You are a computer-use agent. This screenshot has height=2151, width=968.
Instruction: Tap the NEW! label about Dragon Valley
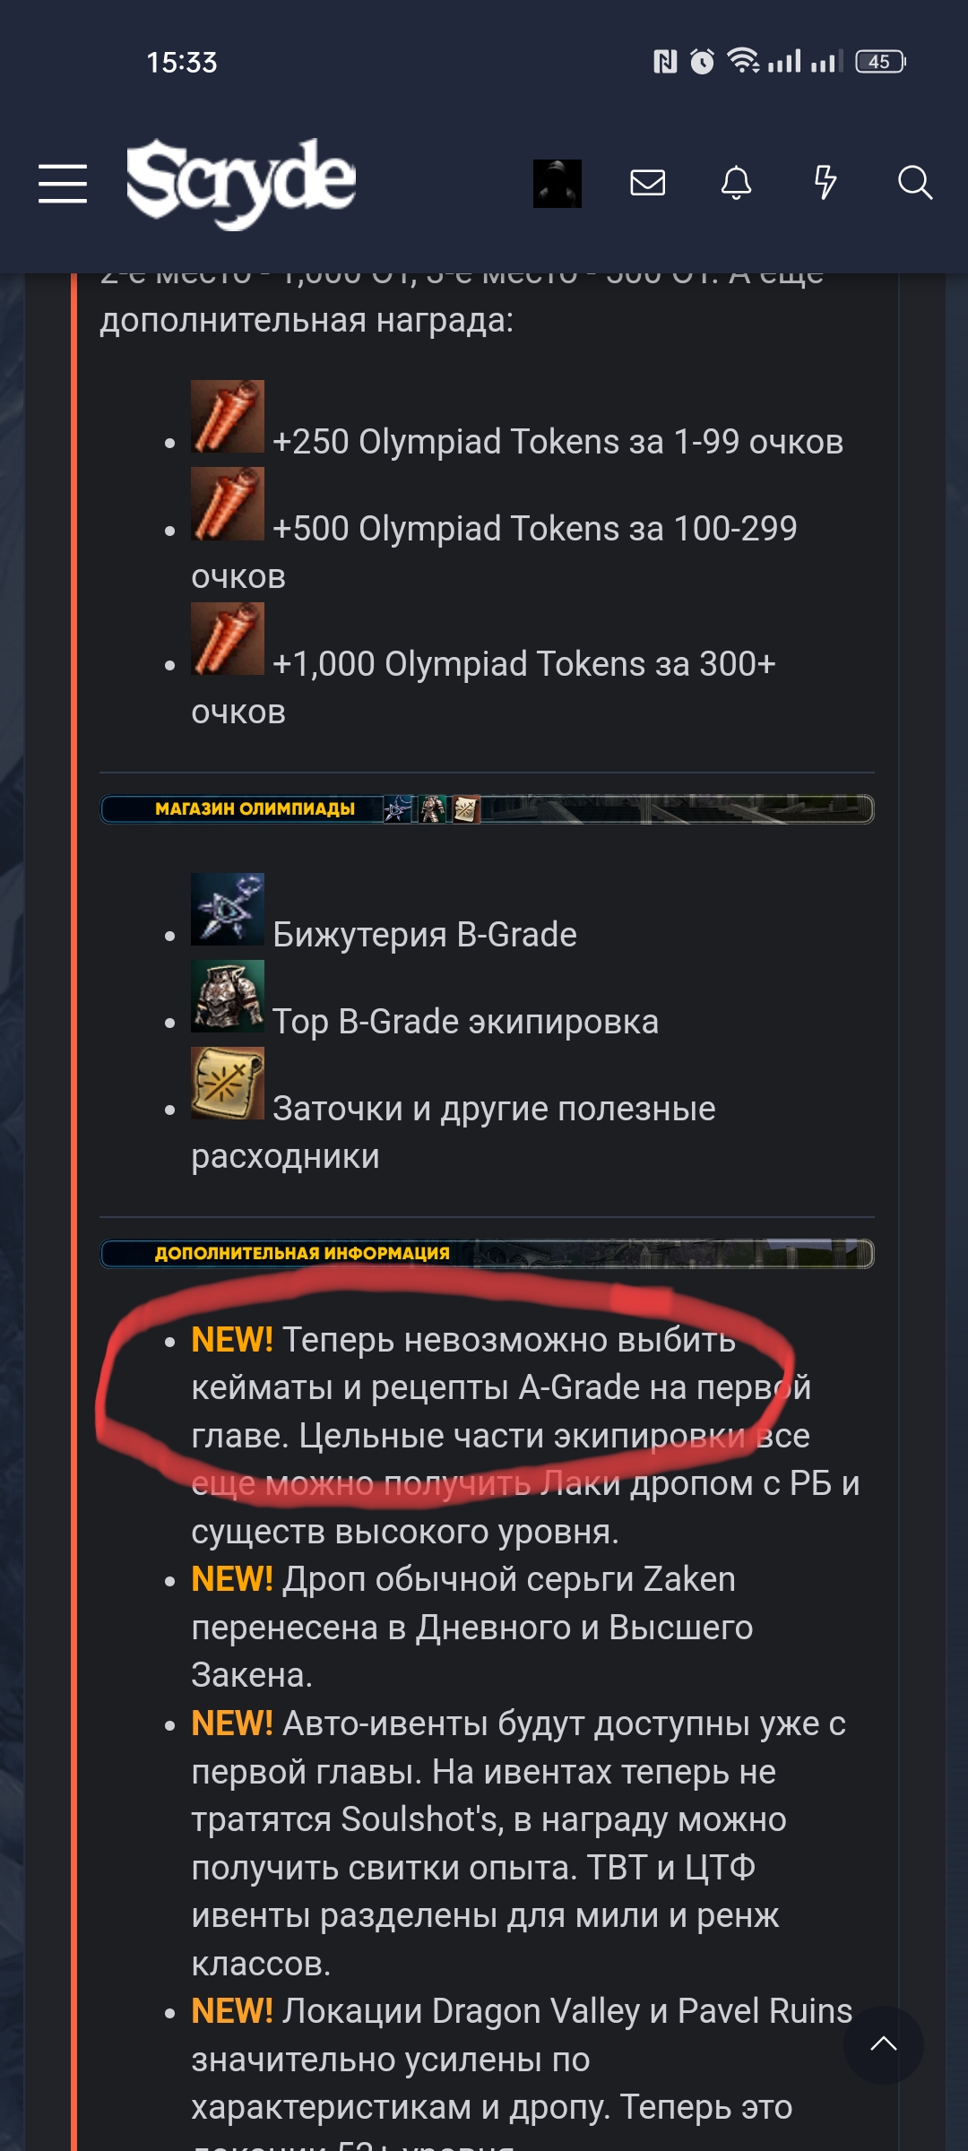(x=232, y=2011)
